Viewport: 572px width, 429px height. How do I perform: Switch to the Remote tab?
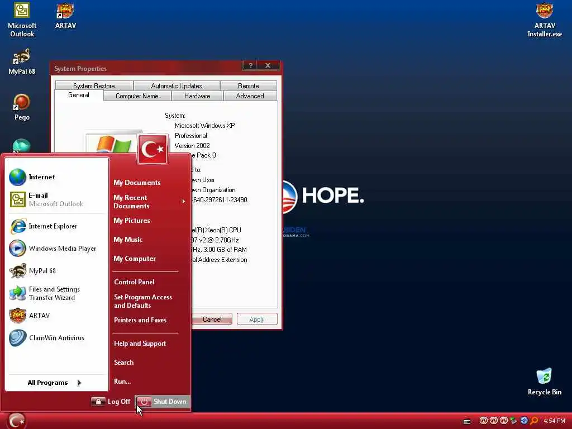tap(249, 85)
